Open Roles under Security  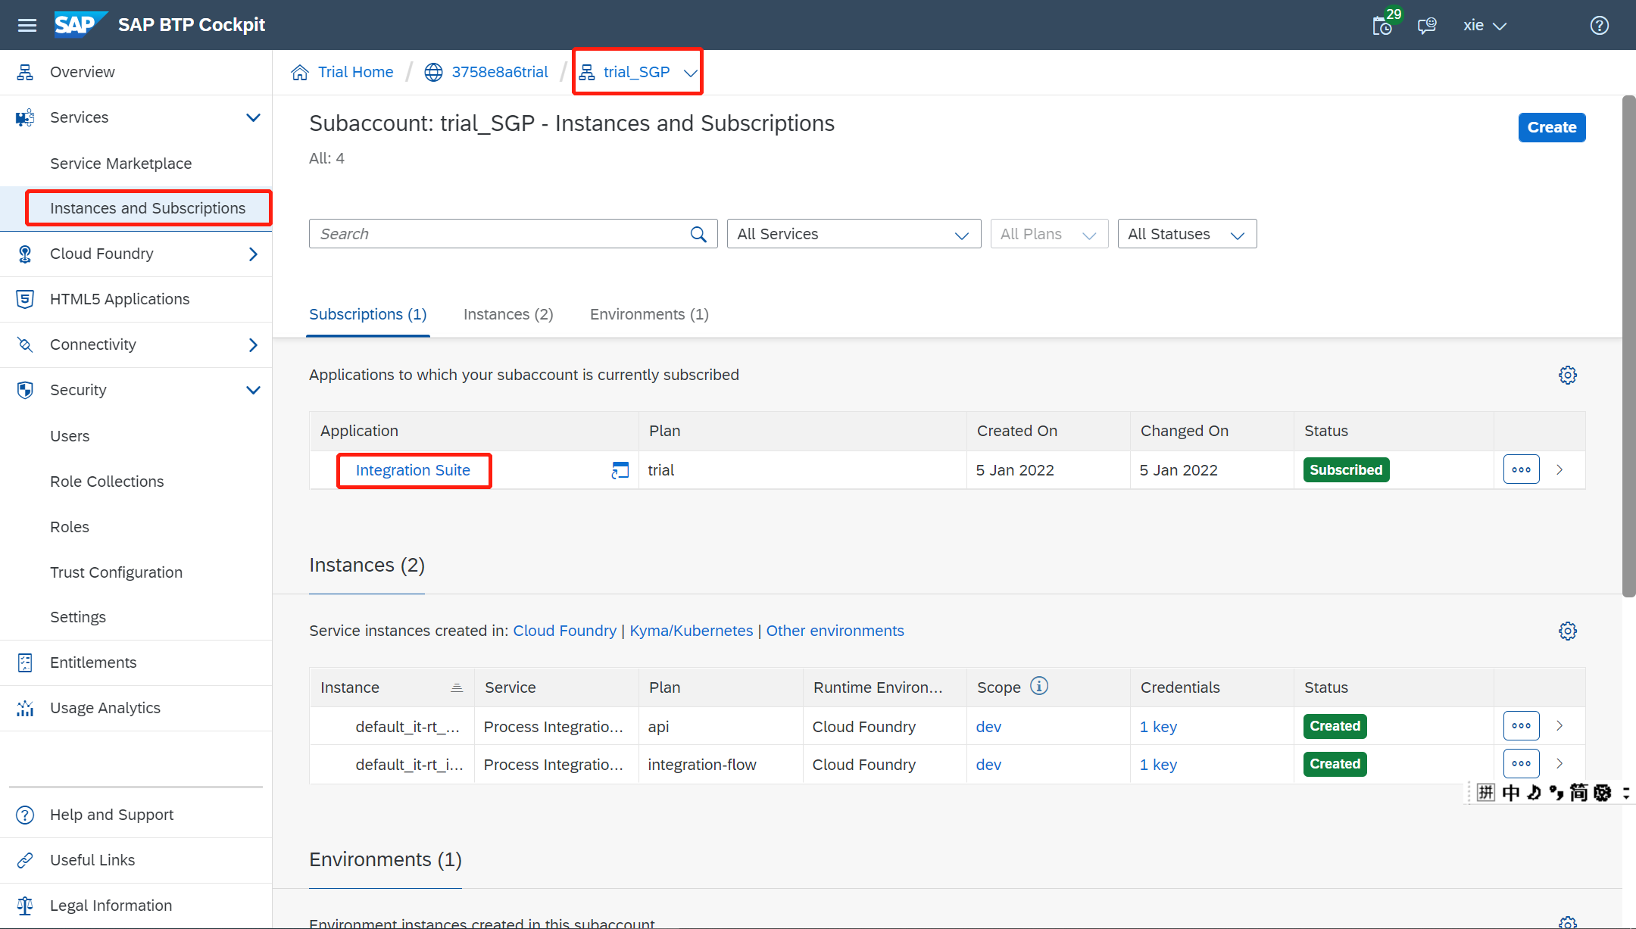70,527
